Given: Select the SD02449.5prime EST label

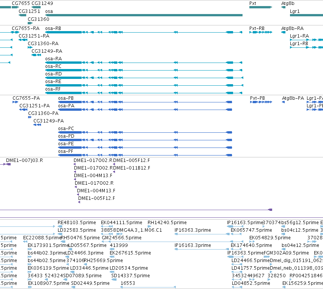Looking at the screenshot, I should click(x=90, y=283).
